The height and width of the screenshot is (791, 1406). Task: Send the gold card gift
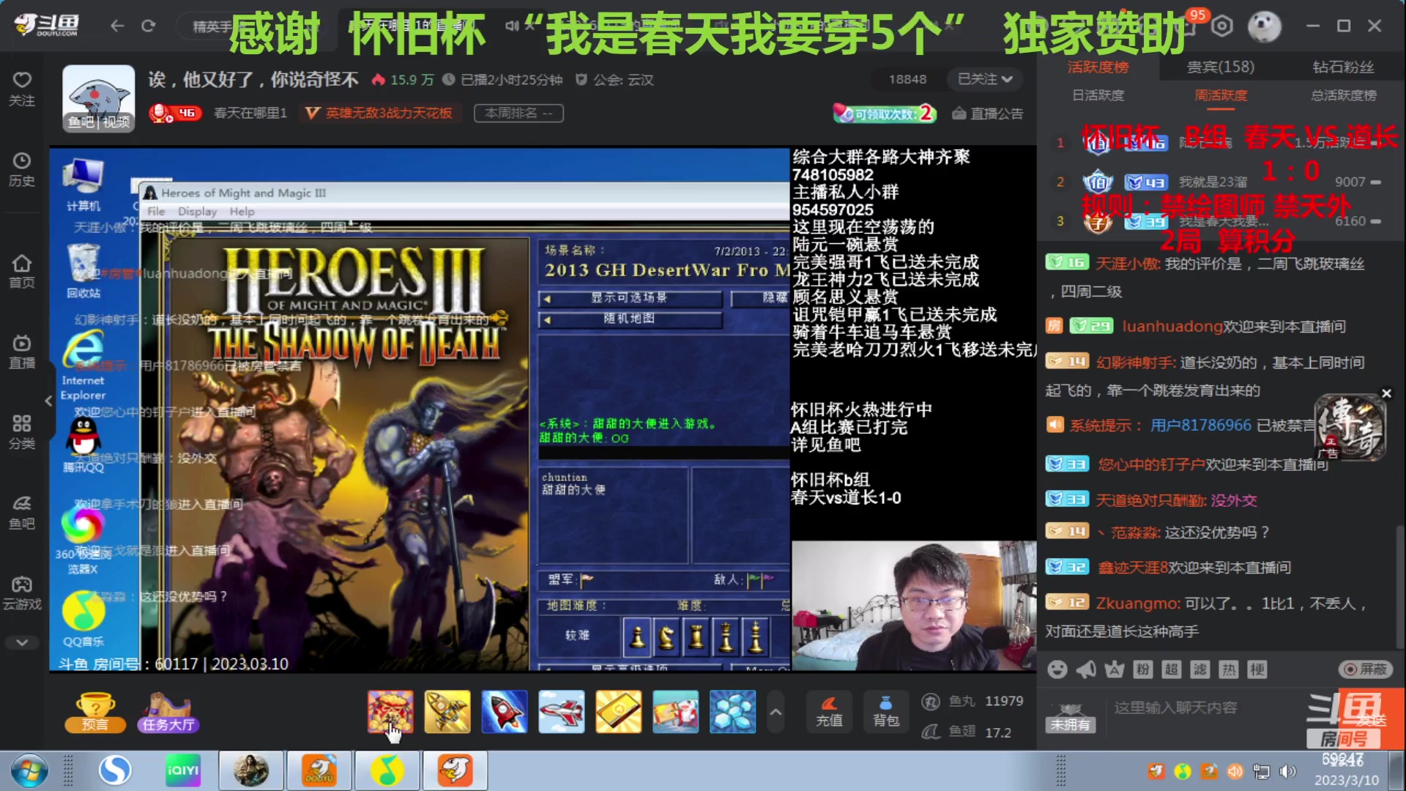[619, 712]
